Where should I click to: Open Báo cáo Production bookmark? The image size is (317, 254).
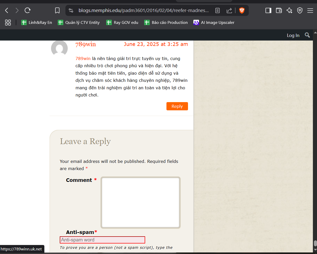166,23
